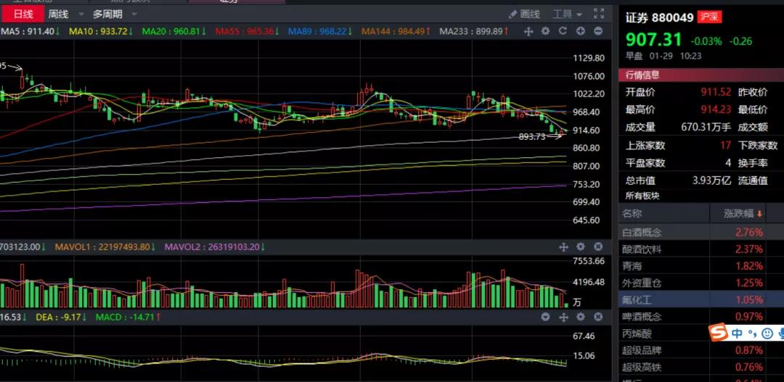Zoom out the K-line chart
This screenshot has height=382, width=784.
[x=597, y=31]
